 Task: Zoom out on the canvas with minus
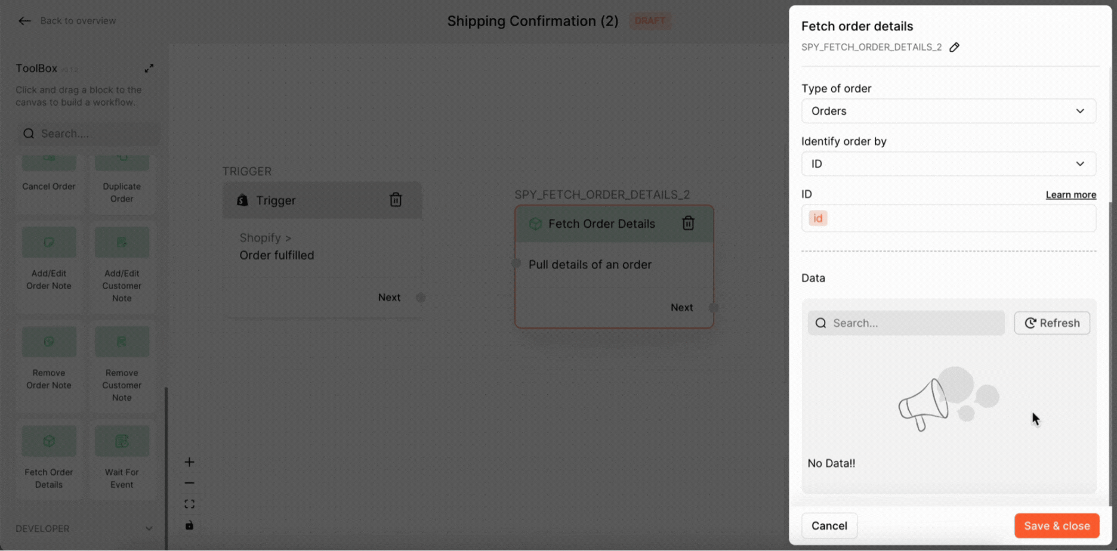(189, 483)
